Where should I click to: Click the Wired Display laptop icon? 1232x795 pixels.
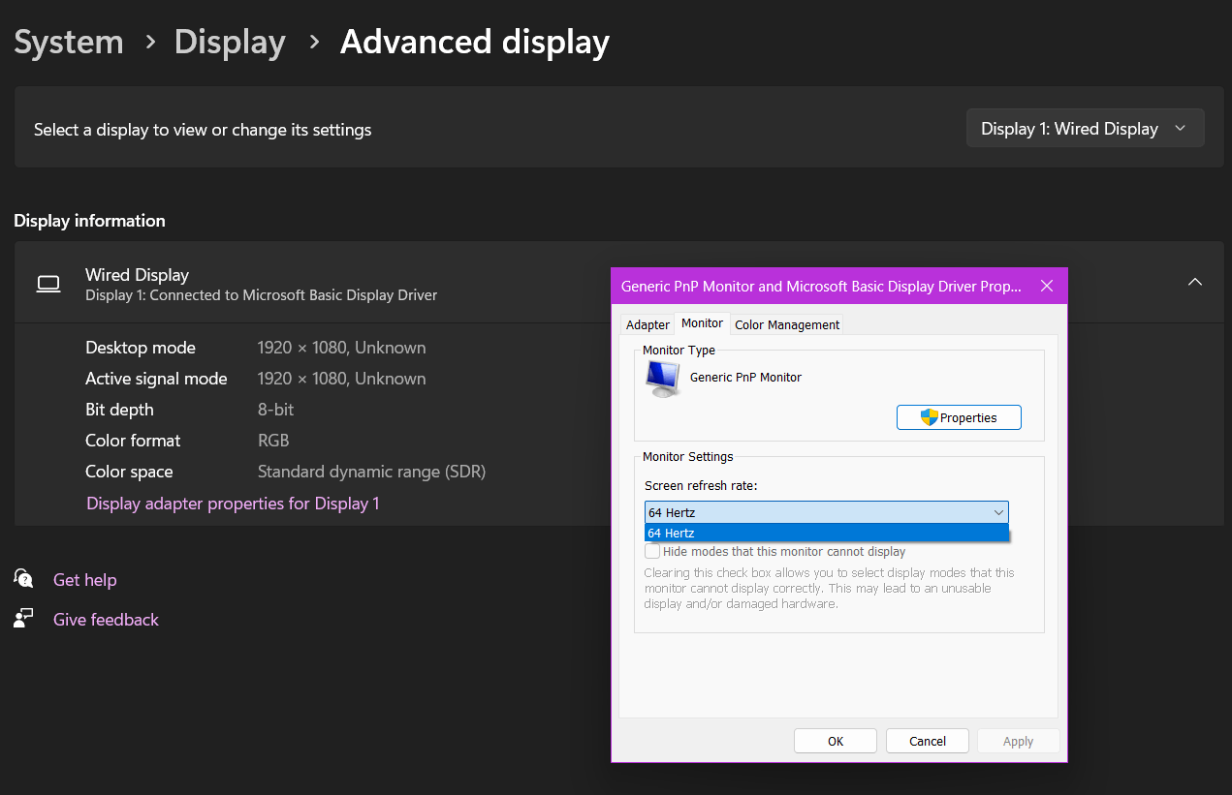coord(48,284)
